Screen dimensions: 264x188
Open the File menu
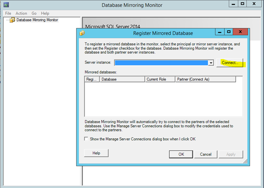[x=8, y=14]
